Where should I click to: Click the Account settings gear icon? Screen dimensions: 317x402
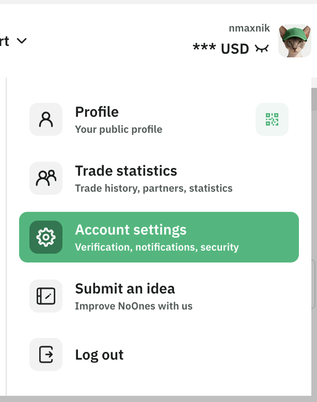[46, 237]
